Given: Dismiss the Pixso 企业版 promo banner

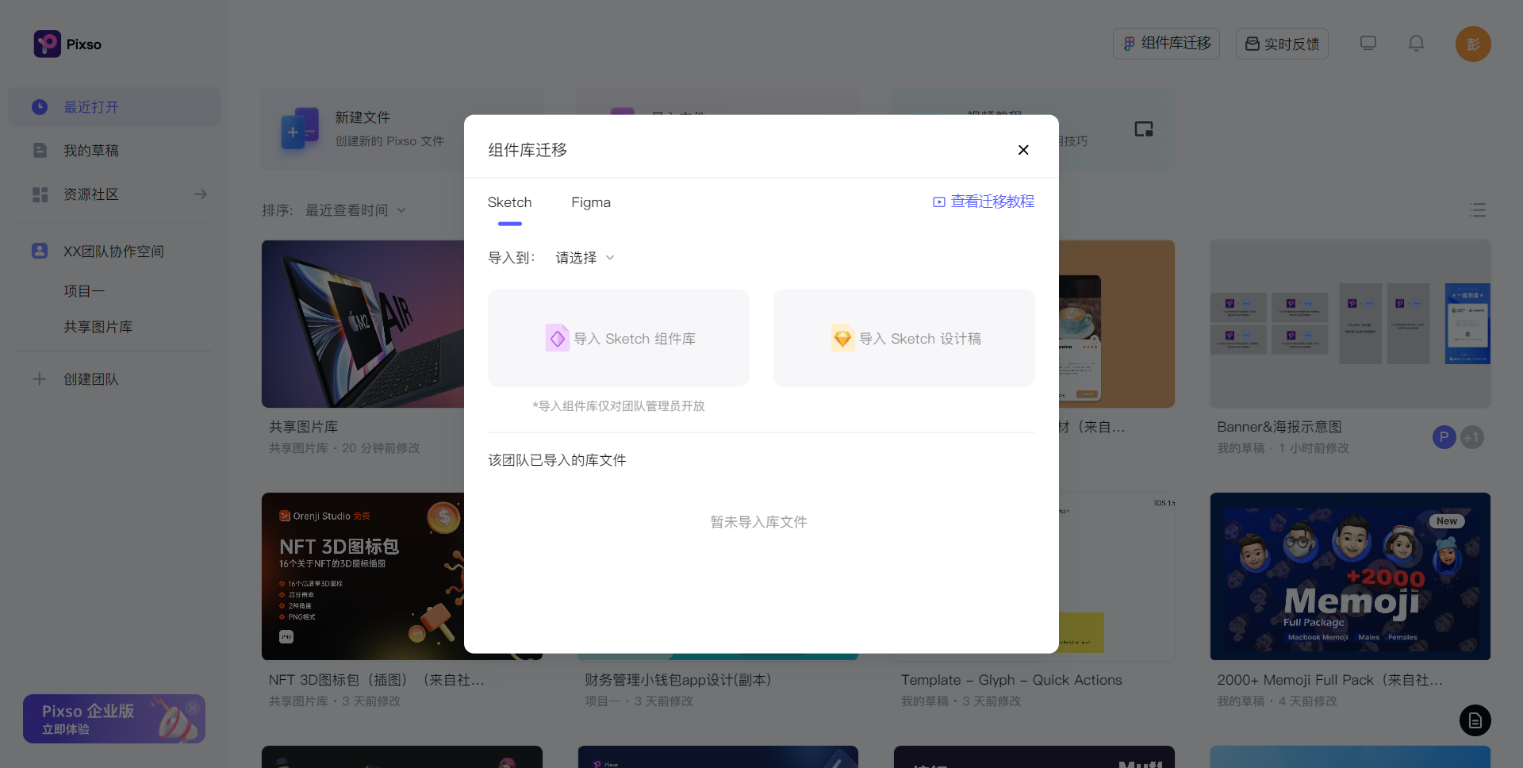Looking at the screenshot, I should tap(193, 707).
